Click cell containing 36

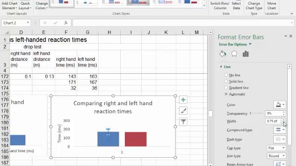(87, 88)
